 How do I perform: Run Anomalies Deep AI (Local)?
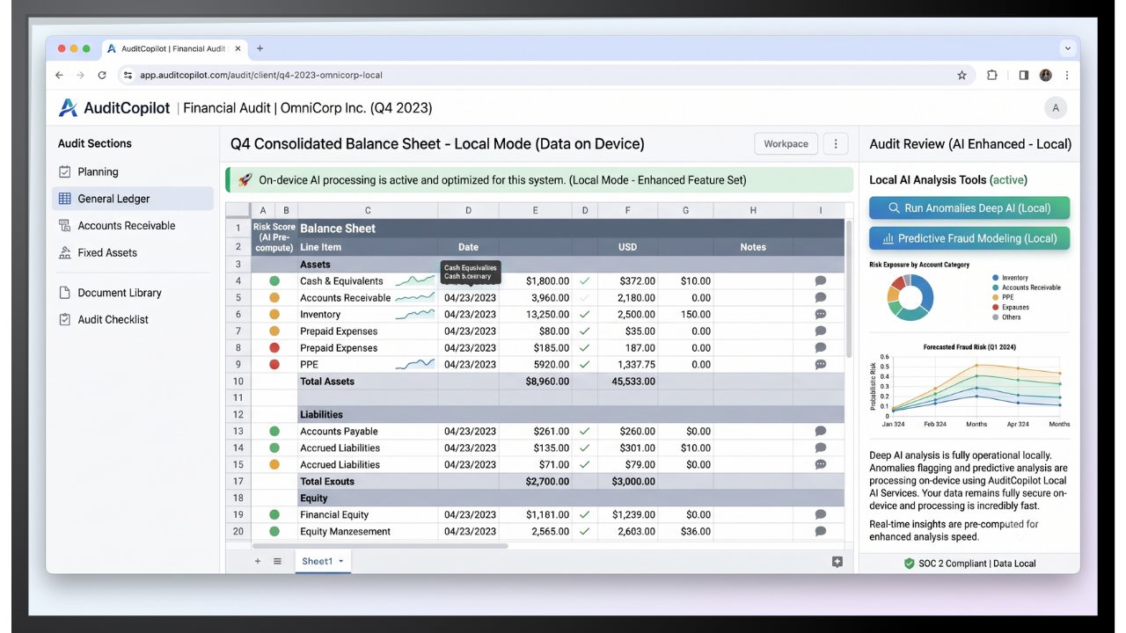[x=969, y=208]
